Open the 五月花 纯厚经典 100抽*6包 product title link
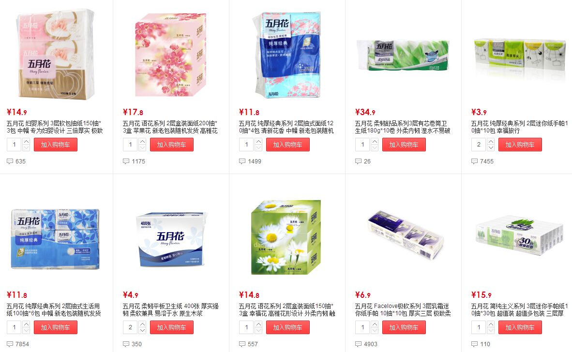Viewport: 572px width, 352px height. tap(54, 310)
